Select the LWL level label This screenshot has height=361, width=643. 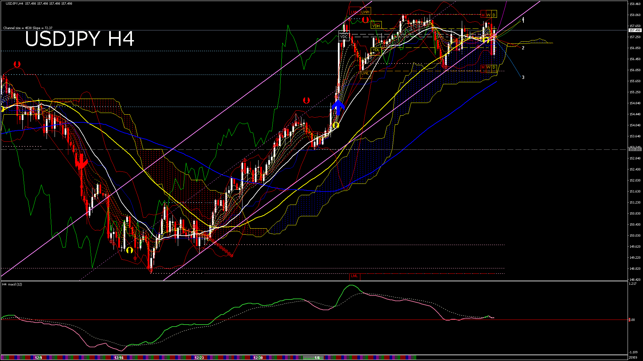point(365,73)
